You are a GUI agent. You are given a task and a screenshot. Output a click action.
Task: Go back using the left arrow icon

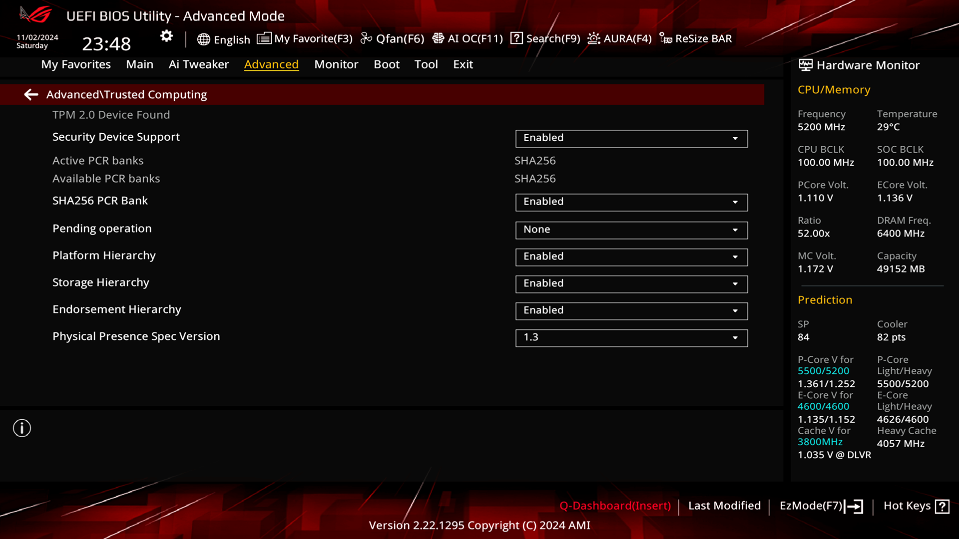(x=31, y=94)
